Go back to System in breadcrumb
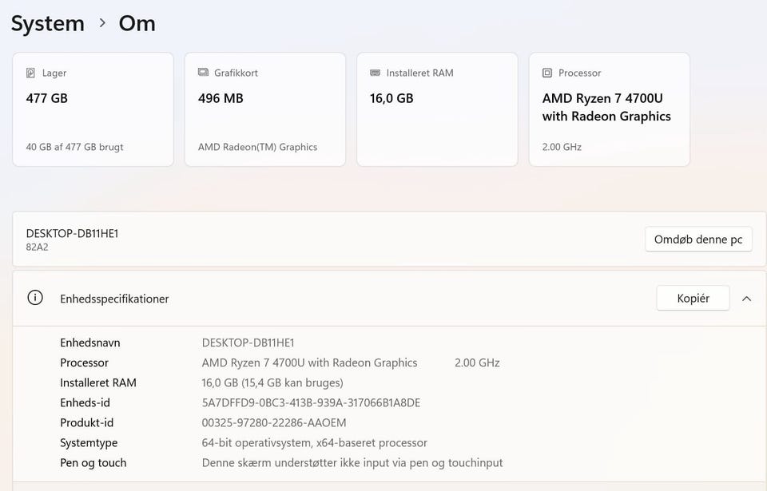767x491 pixels. tap(48, 23)
